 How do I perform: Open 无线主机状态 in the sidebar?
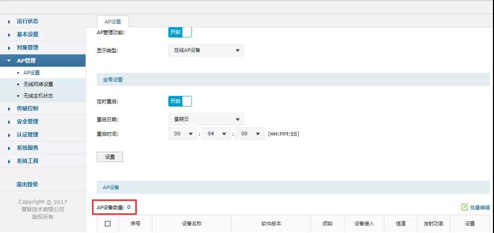coord(38,96)
